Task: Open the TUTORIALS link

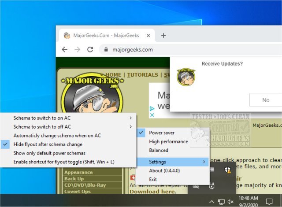Action: pos(143,75)
